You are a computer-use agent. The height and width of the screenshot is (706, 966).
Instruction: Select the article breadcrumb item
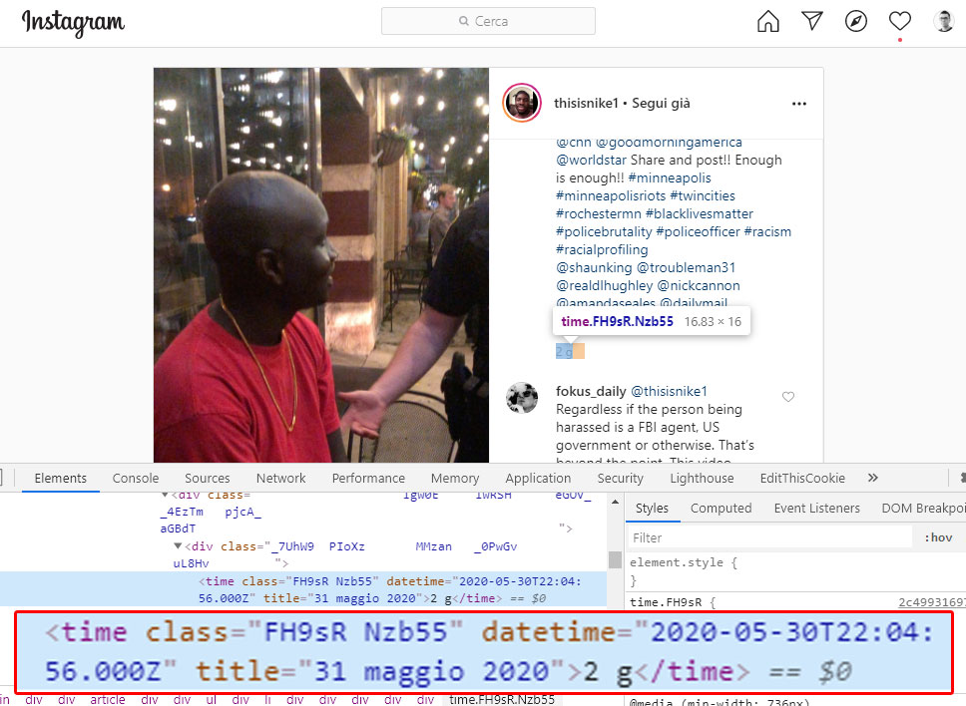[x=107, y=699]
